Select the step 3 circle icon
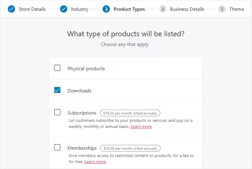This screenshot has height=169, width=252. [106, 9]
